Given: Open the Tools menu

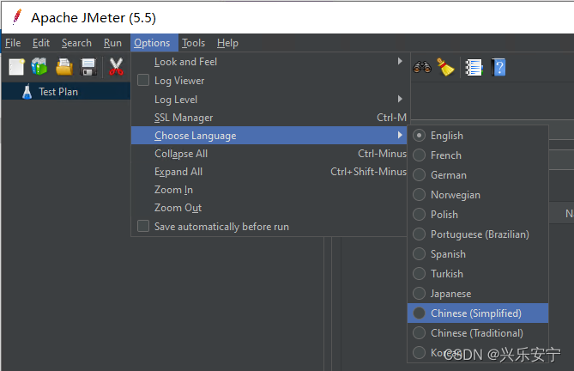Looking at the screenshot, I should click(x=194, y=43).
